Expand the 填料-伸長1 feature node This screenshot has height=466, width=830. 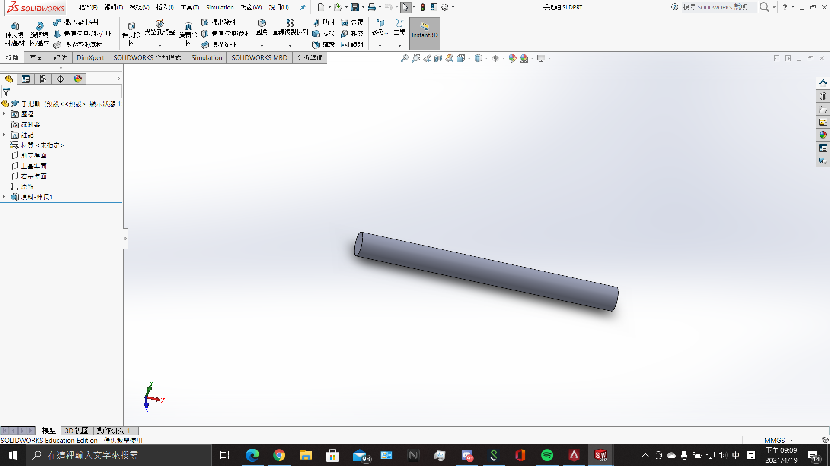point(4,197)
